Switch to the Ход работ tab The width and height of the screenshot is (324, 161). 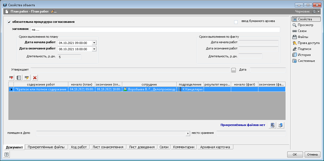tap(79, 147)
